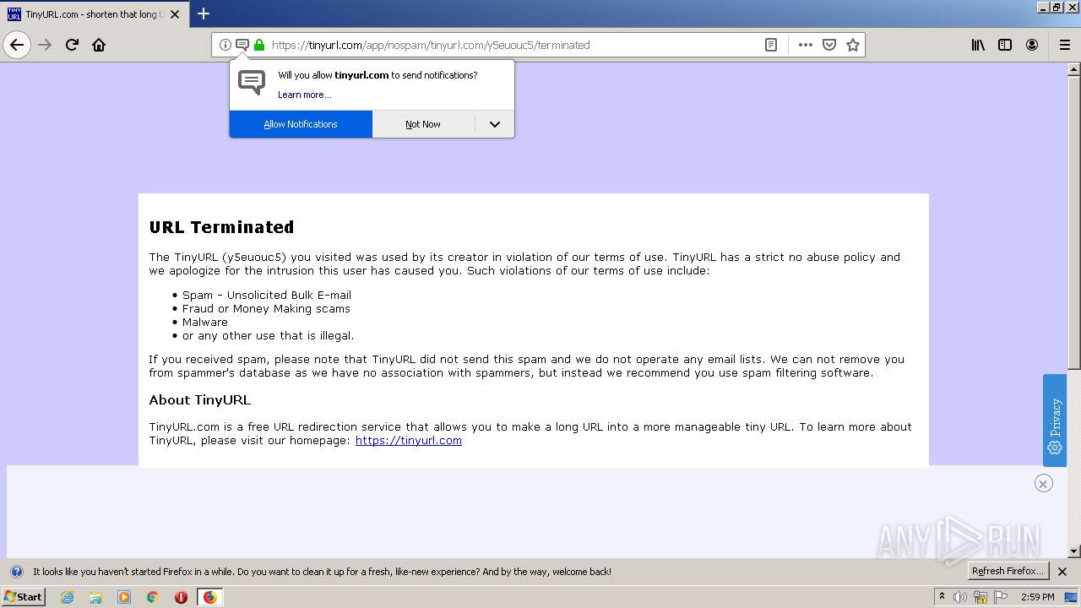Launch Chrome from the taskbar
Image resolution: width=1081 pixels, height=608 pixels.
pos(153,597)
